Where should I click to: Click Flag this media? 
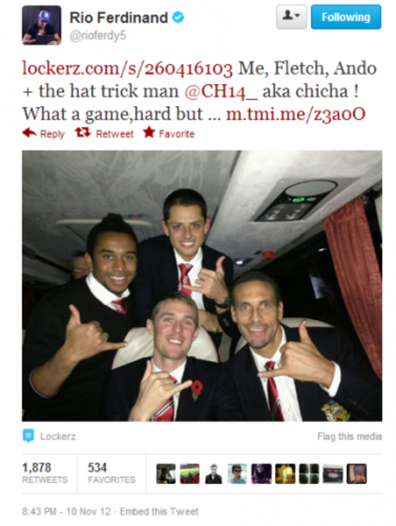click(350, 436)
